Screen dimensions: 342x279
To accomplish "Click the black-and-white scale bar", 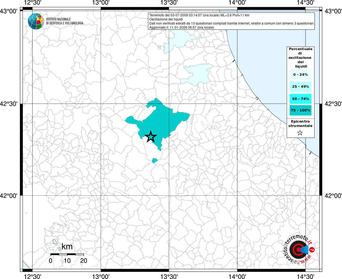I will coord(67,254).
